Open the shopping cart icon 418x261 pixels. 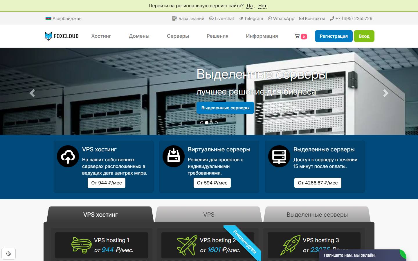point(297,36)
